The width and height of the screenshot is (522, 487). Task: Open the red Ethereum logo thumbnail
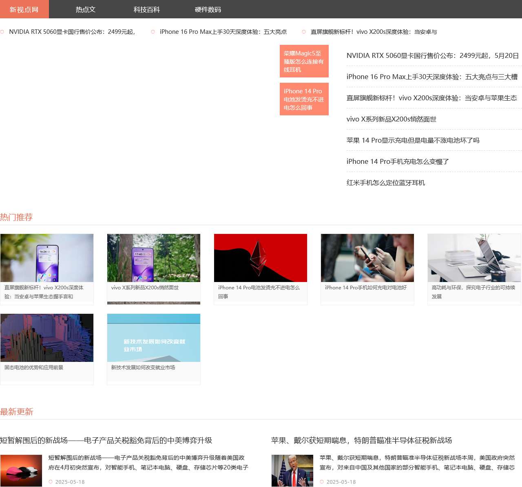261,258
